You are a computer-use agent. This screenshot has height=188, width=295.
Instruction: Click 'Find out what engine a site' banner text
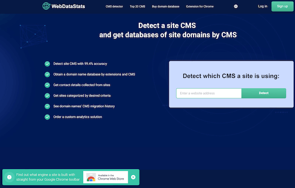coord(48,177)
